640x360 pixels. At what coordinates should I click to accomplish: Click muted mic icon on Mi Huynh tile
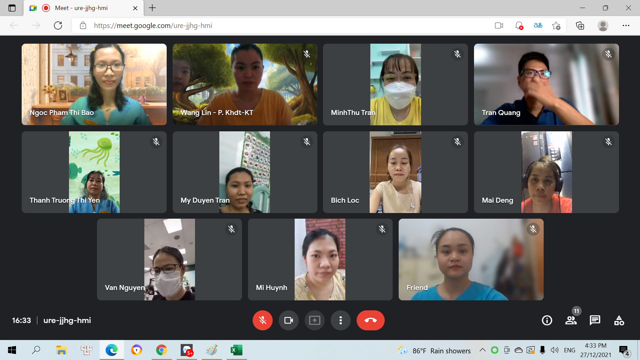click(x=382, y=229)
